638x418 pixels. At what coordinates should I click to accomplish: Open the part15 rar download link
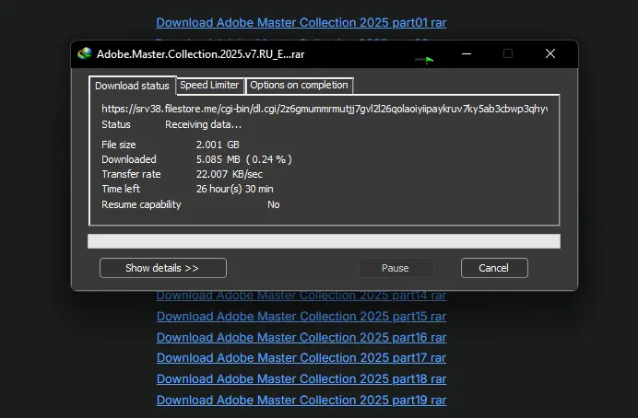tap(301, 317)
